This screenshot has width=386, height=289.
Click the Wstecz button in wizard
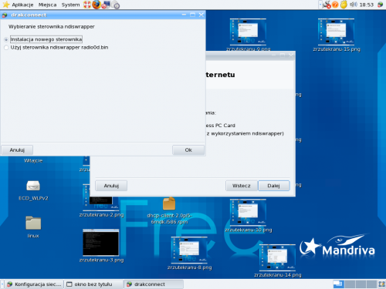point(242,186)
